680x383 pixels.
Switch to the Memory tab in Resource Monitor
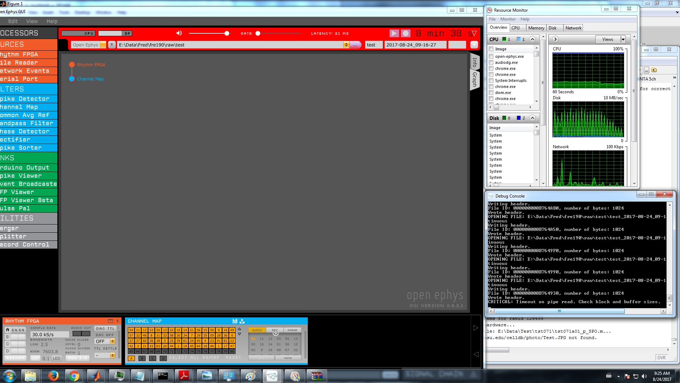536,28
